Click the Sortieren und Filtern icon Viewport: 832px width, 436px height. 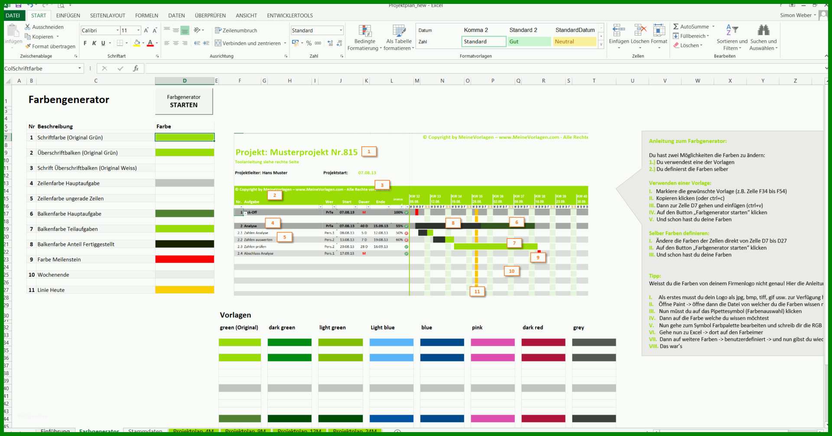(732, 30)
